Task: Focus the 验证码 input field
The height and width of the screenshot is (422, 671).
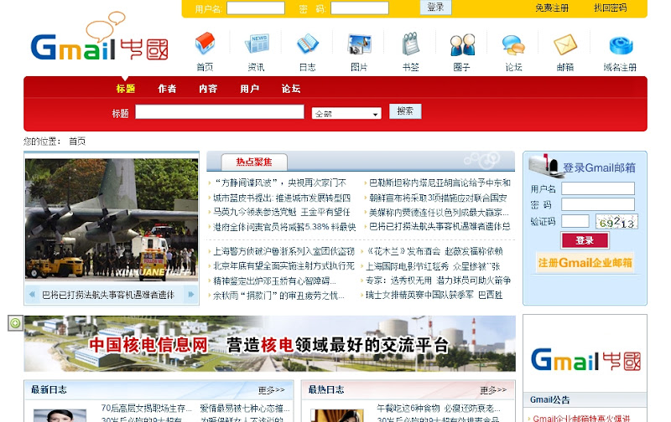Action: click(x=575, y=221)
